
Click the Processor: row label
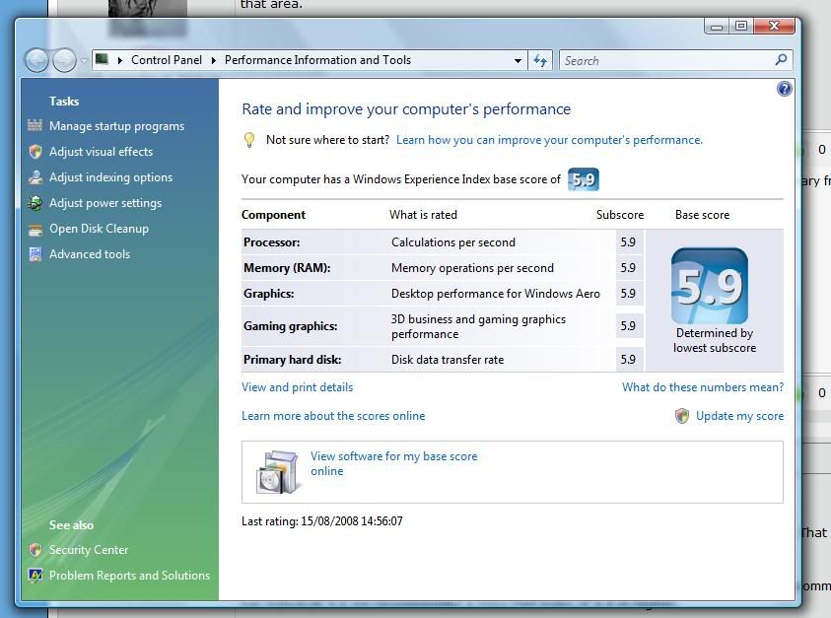click(272, 242)
